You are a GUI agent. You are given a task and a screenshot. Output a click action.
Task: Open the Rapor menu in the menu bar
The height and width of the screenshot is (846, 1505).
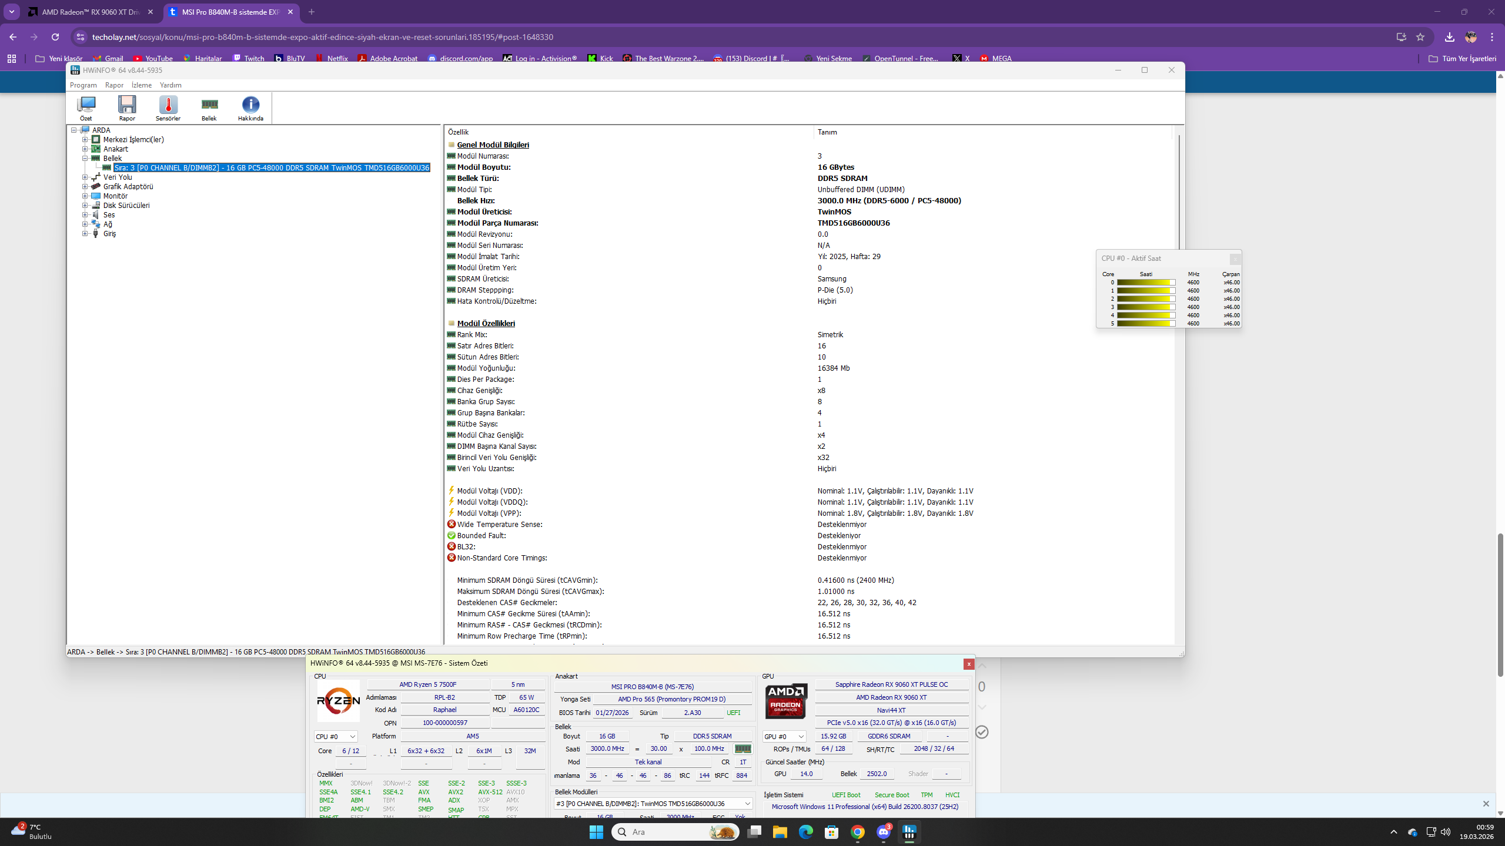coord(114,85)
